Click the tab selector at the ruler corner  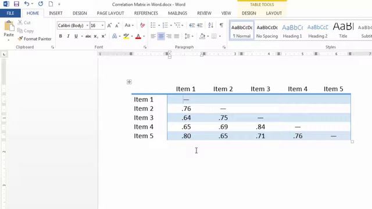(4, 55)
